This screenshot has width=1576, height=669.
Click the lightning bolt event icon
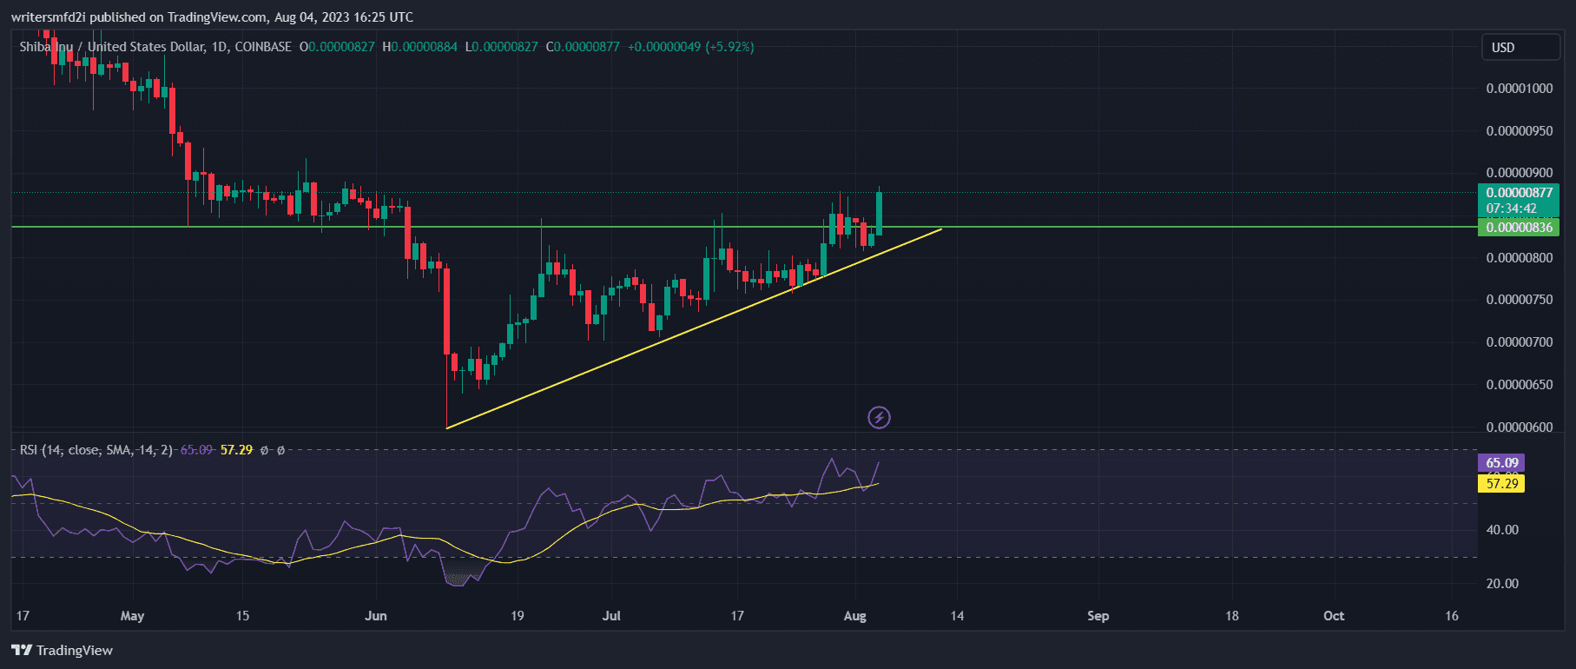879,418
